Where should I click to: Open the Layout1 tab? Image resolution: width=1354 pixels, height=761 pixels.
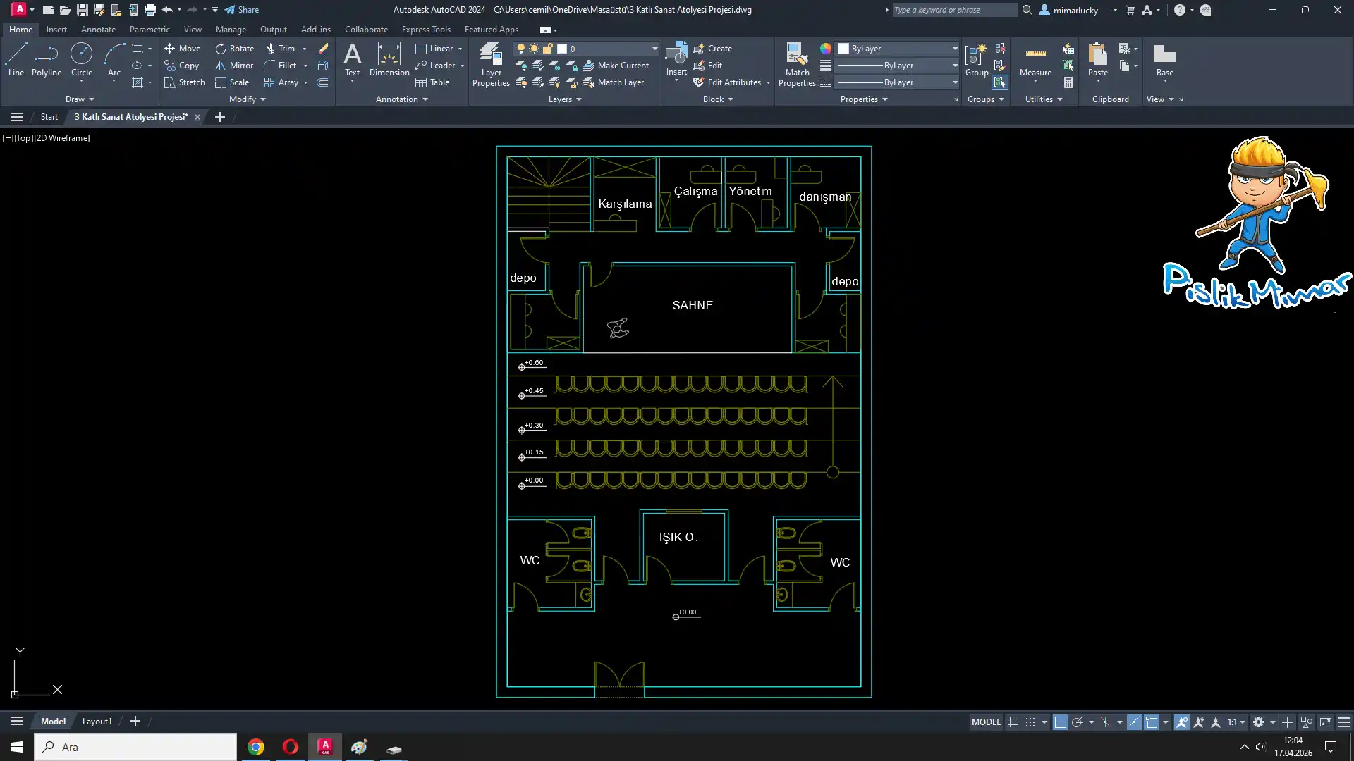point(97,722)
